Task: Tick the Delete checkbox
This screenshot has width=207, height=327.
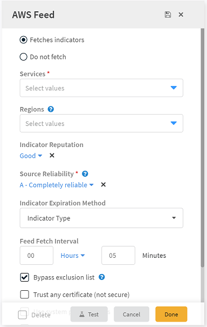Action: [x=23, y=315]
